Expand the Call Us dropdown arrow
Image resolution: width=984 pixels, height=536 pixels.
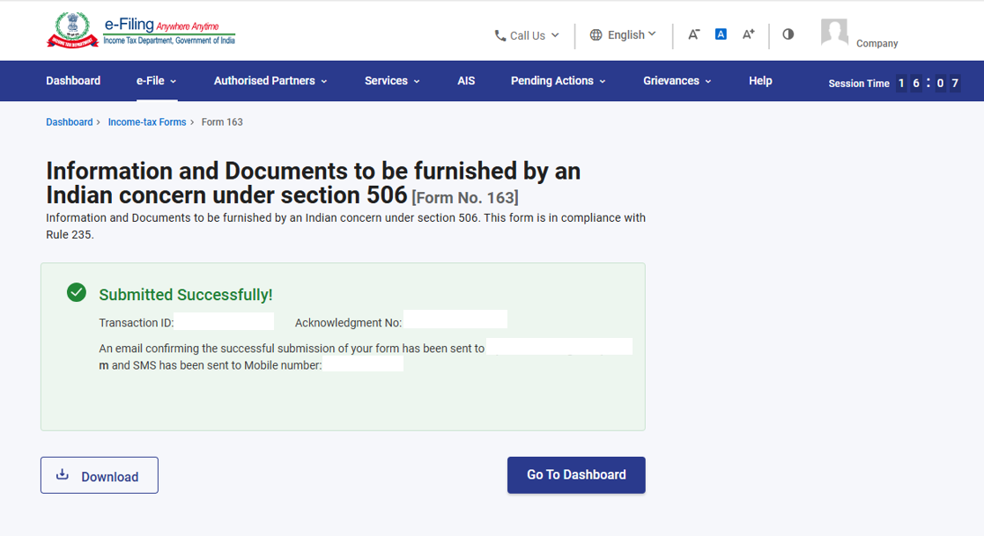[x=555, y=36]
